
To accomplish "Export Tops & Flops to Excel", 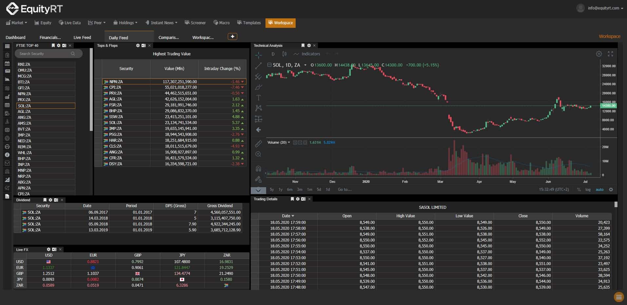I will point(144,45).
